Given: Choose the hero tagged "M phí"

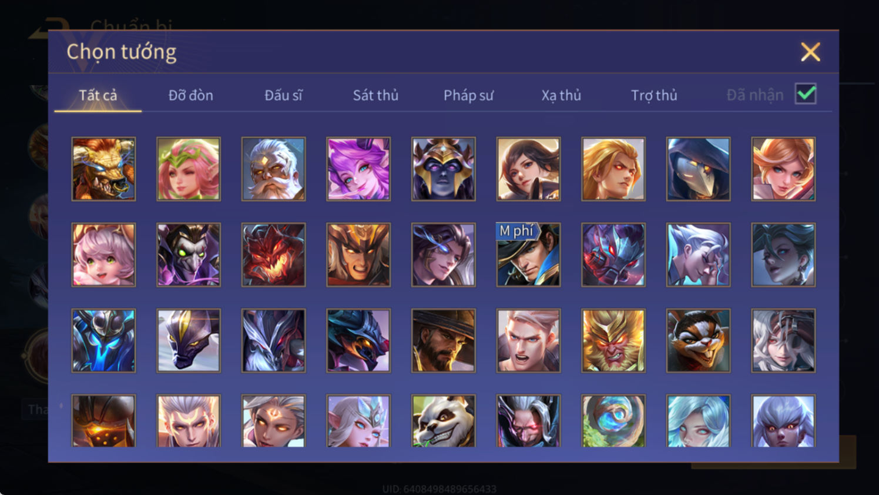Looking at the screenshot, I should (528, 255).
